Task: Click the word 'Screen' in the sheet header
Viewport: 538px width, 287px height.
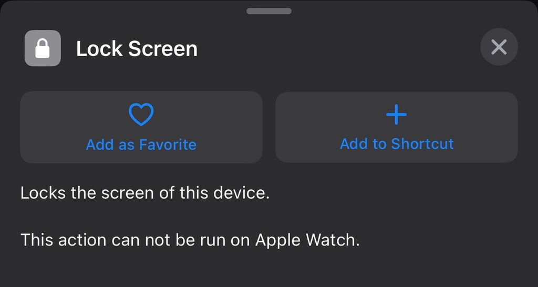Action: pos(163,48)
